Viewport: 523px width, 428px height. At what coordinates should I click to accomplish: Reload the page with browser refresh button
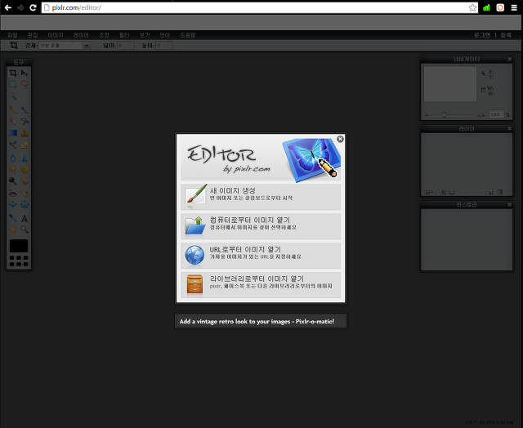point(33,7)
